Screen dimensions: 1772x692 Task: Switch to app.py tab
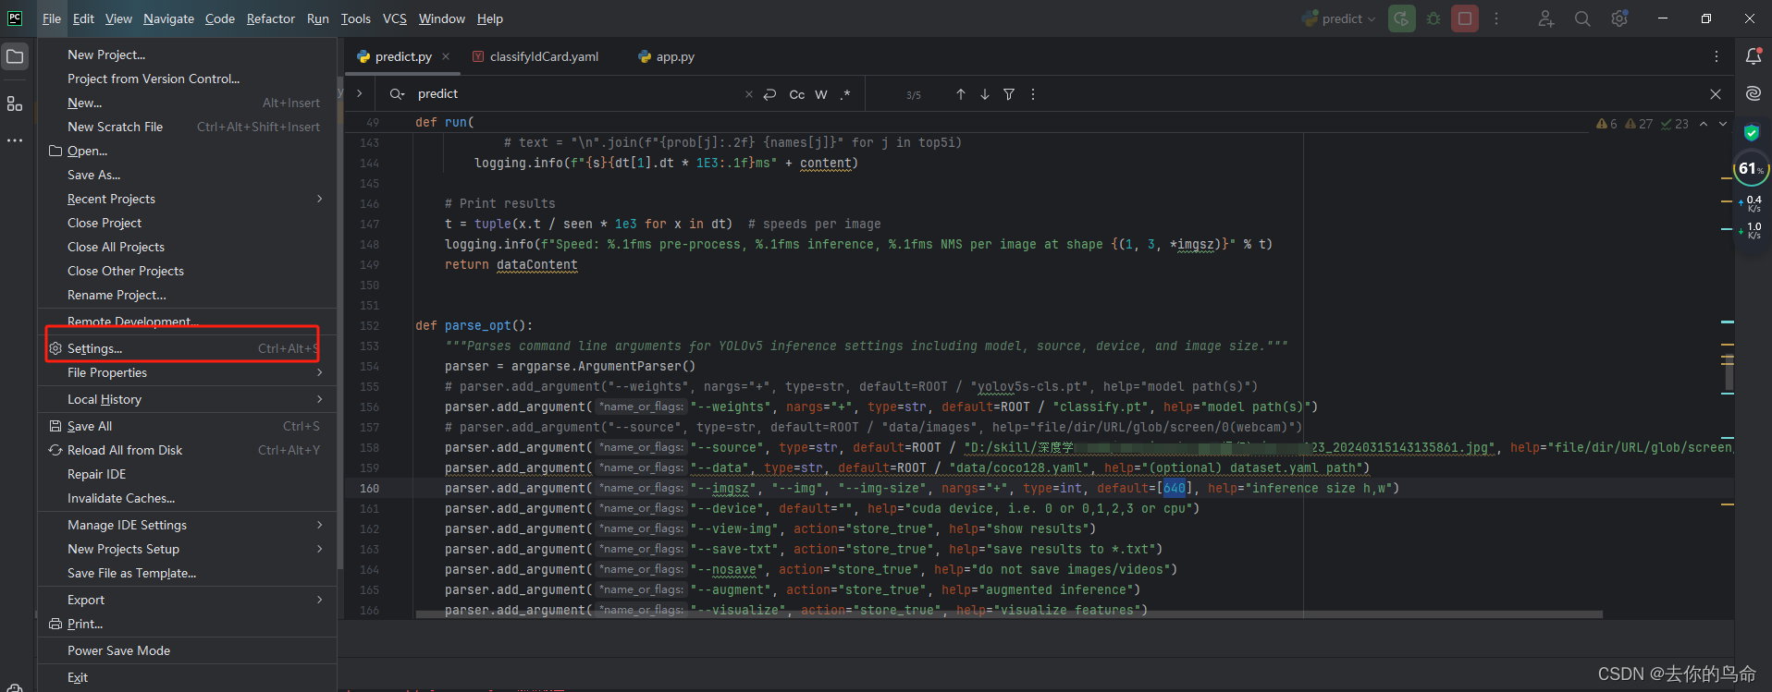(x=667, y=56)
